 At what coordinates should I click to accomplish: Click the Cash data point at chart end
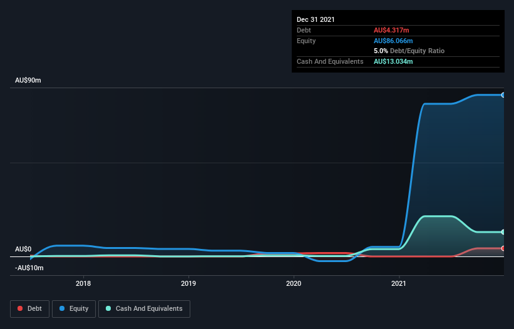503,232
